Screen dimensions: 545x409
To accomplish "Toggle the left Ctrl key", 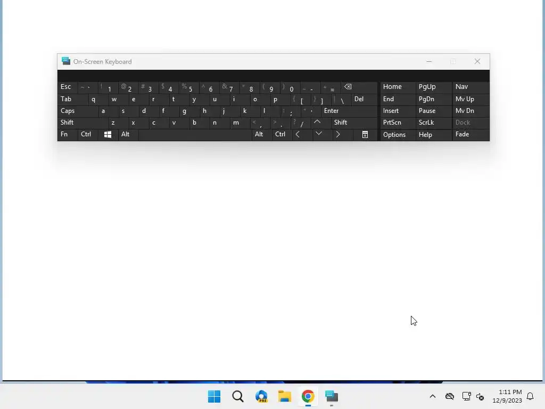I will [x=88, y=135].
